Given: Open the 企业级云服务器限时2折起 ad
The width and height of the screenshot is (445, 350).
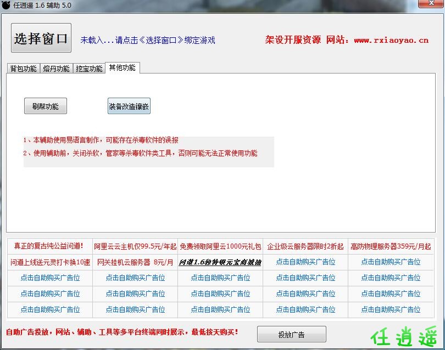Looking at the screenshot, I should [305, 246].
